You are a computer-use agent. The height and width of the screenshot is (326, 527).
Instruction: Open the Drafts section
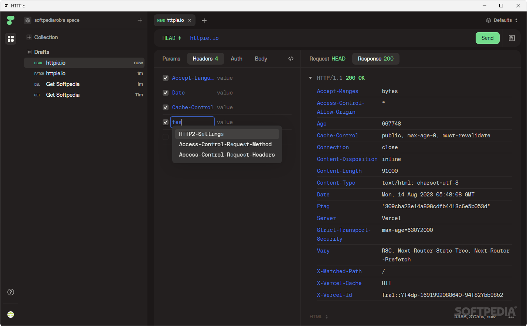coord(42,52)
